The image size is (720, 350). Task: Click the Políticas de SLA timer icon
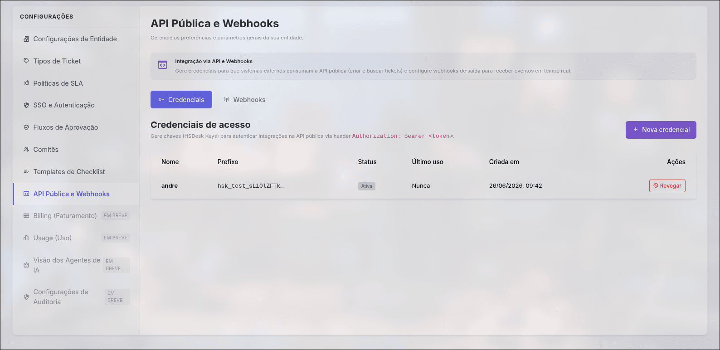click(26, 83)
